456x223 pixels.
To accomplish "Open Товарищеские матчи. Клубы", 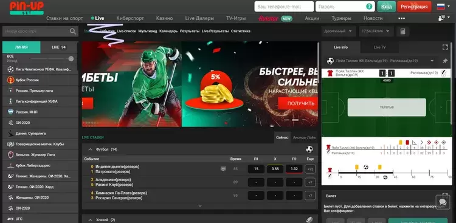I will [x=40, y=144].
